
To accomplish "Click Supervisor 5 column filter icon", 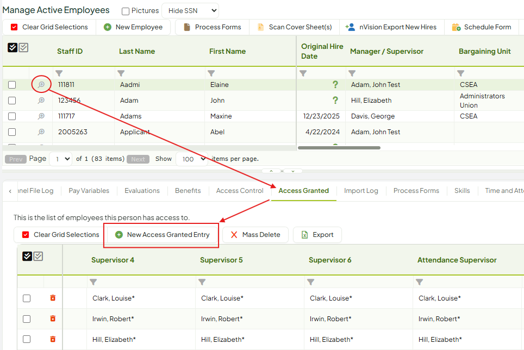I will click(x=202, y=282).
